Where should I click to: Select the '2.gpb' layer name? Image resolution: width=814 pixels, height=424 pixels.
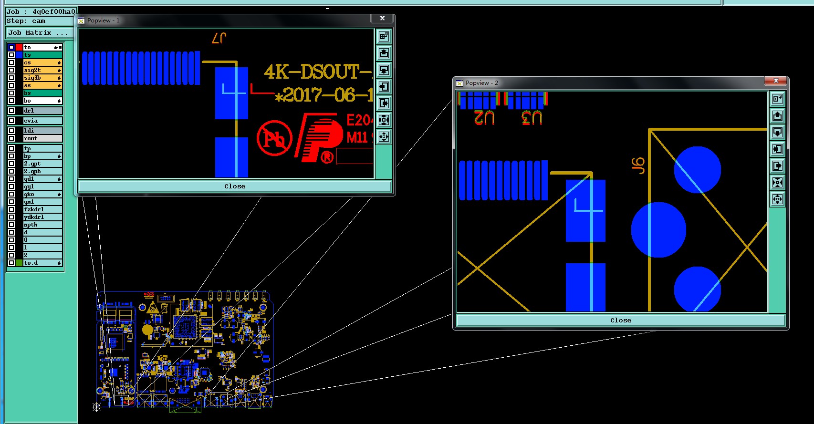tap(43, 171)
